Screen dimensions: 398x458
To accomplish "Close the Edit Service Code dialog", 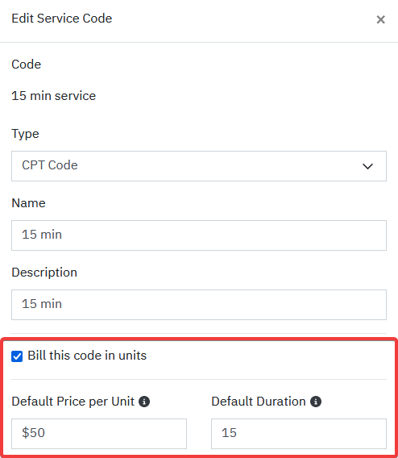I will [x=380, y=19].
